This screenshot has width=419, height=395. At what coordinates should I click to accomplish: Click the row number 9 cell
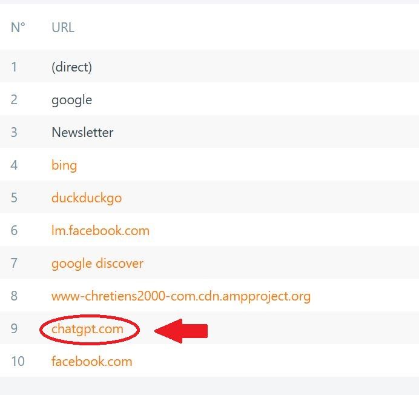pyautogui.click(x=14, y=329)
